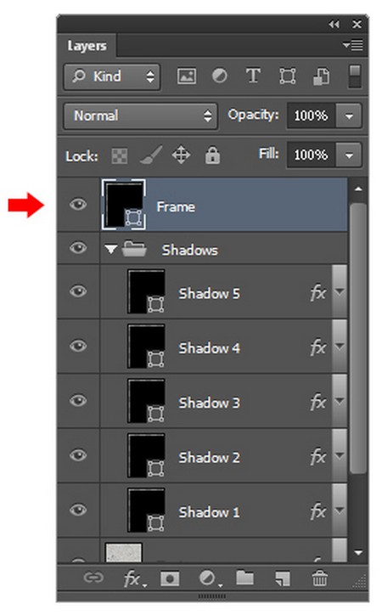Lock image pixels brush icon

click(151, 155)
